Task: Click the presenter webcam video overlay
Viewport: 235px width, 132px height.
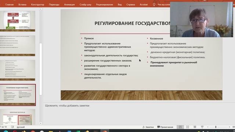Action: pos(202,19)
